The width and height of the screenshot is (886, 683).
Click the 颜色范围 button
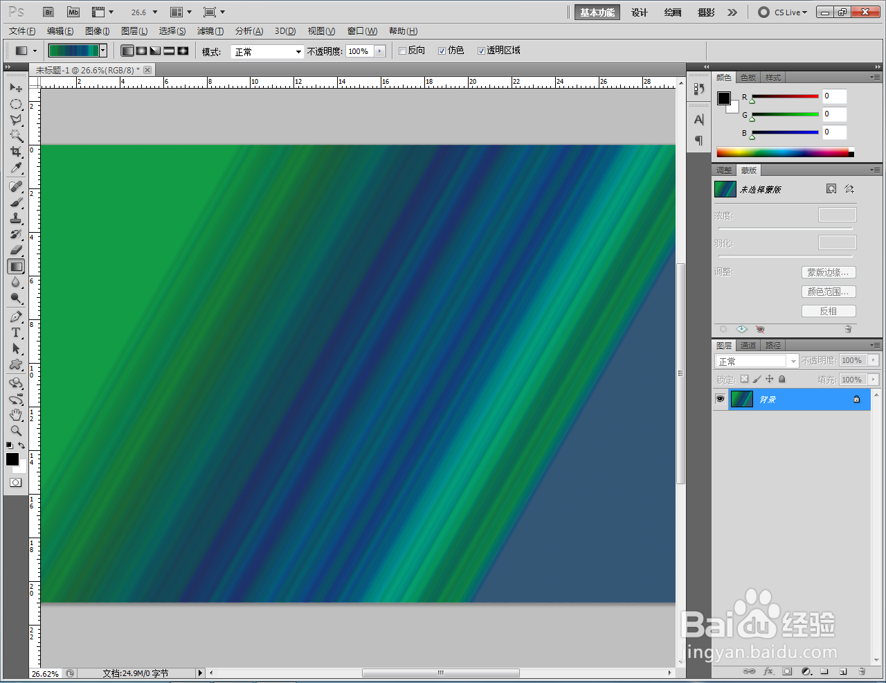(829, 292)
